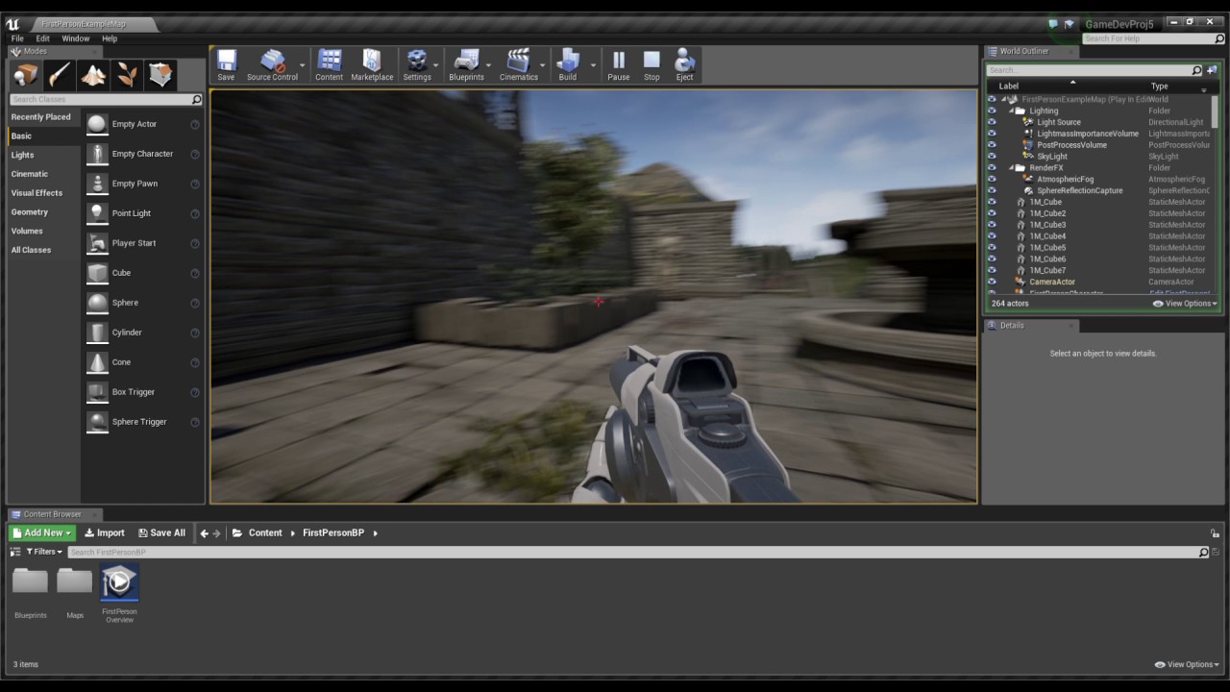This screenshot has height=692, width=1230.
Task: Pick the Box Trigger class
Action: pyautogui.click(x=142, y=392)
